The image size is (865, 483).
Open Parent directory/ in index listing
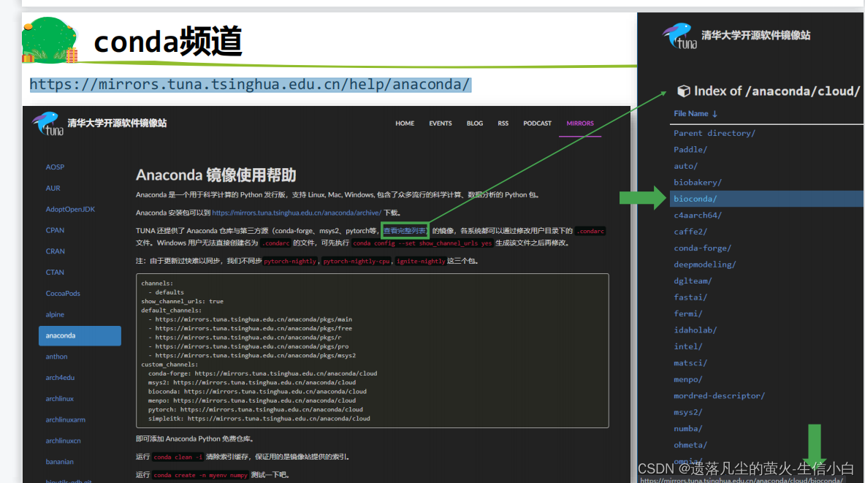tap(715, 133)
